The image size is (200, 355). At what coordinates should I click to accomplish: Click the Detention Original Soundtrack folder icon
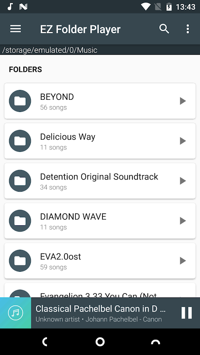pos(20,181)
